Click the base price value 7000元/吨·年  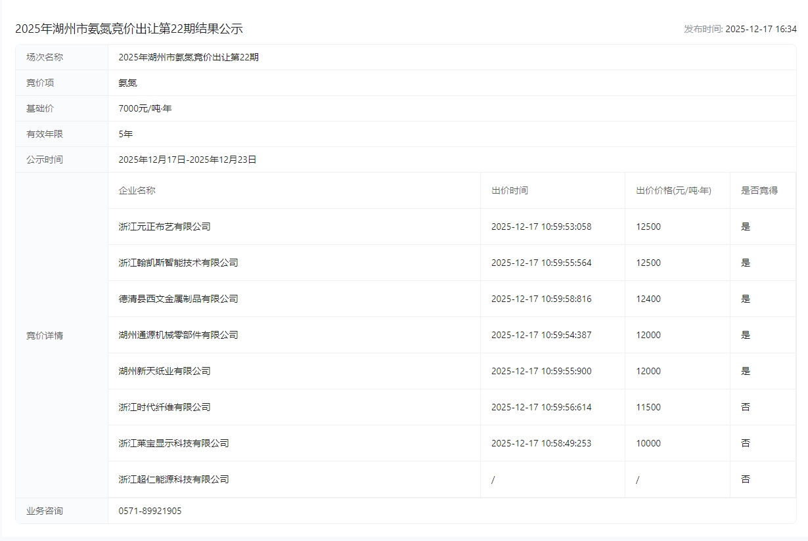pyautogui.click(x=145, y=108)
